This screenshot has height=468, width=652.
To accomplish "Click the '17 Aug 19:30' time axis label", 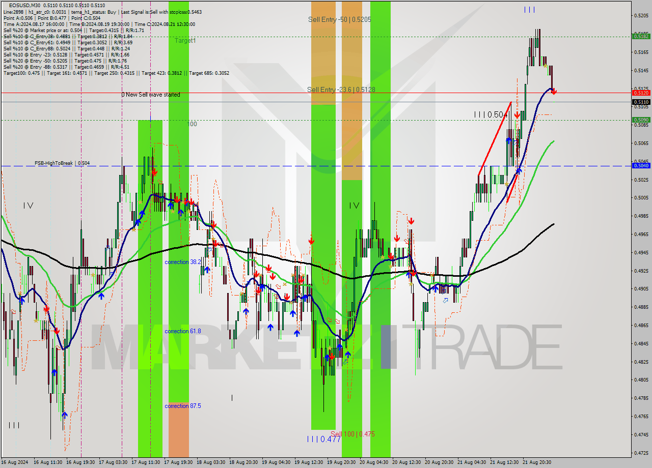I will 178,462.
